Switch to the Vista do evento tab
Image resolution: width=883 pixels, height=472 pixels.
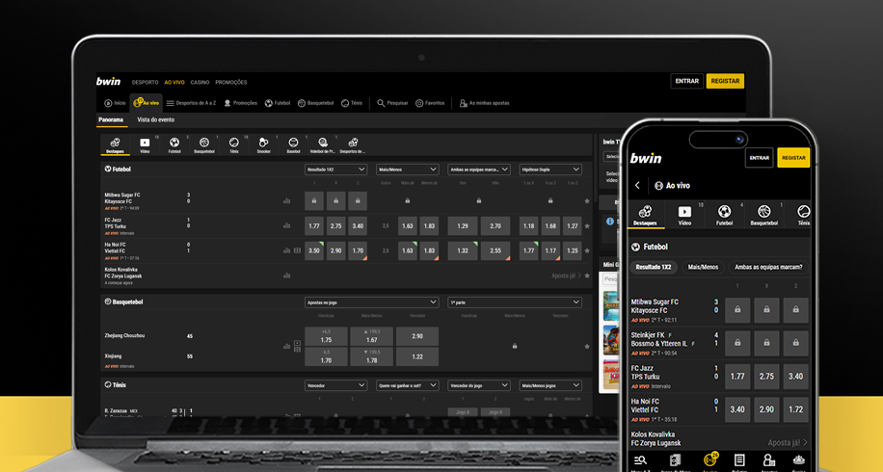pos(155,120)
